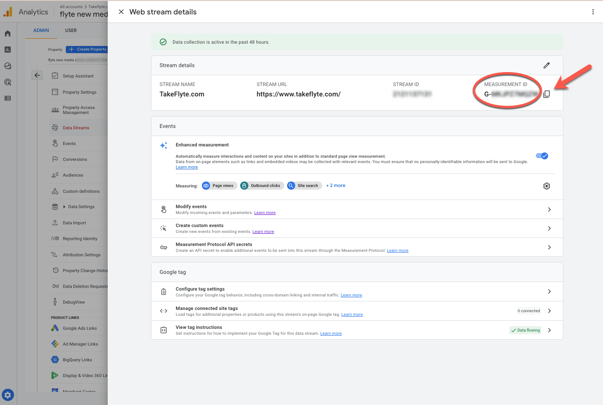Open the Advertising icon in the sidebar
The width and height of the screenshot is (603, 405).
pyautogui.click(x=7, y=82)
